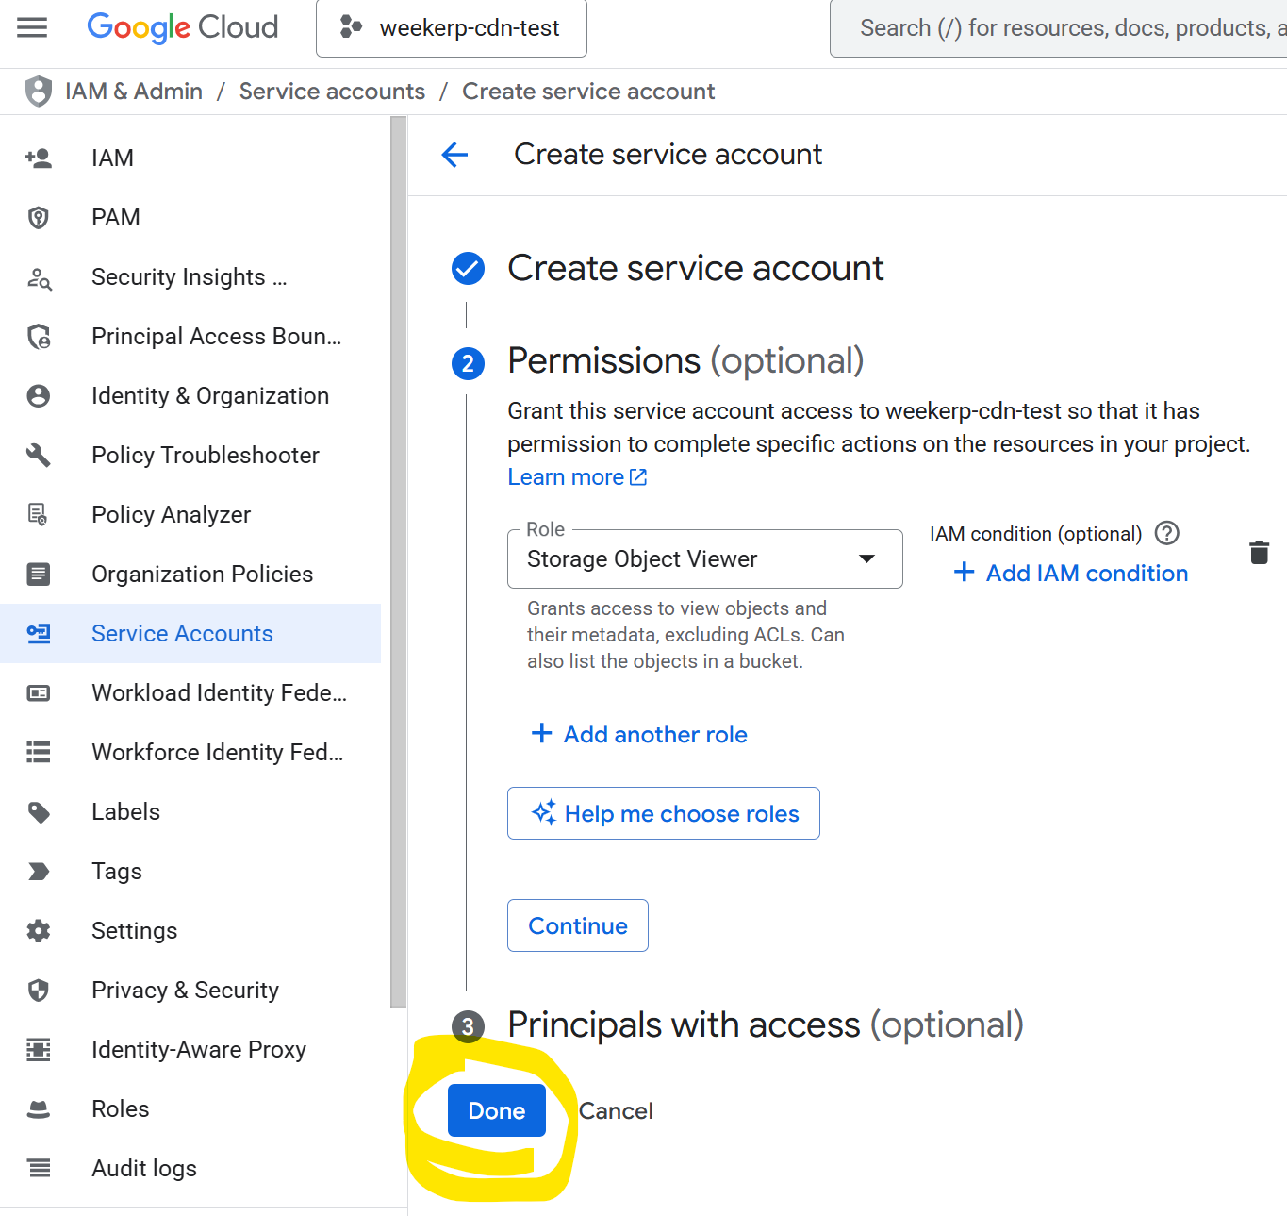Click the IAM condition help question mark
The width and height of the screenshot is (1287, 1216).
[1167, 534]
